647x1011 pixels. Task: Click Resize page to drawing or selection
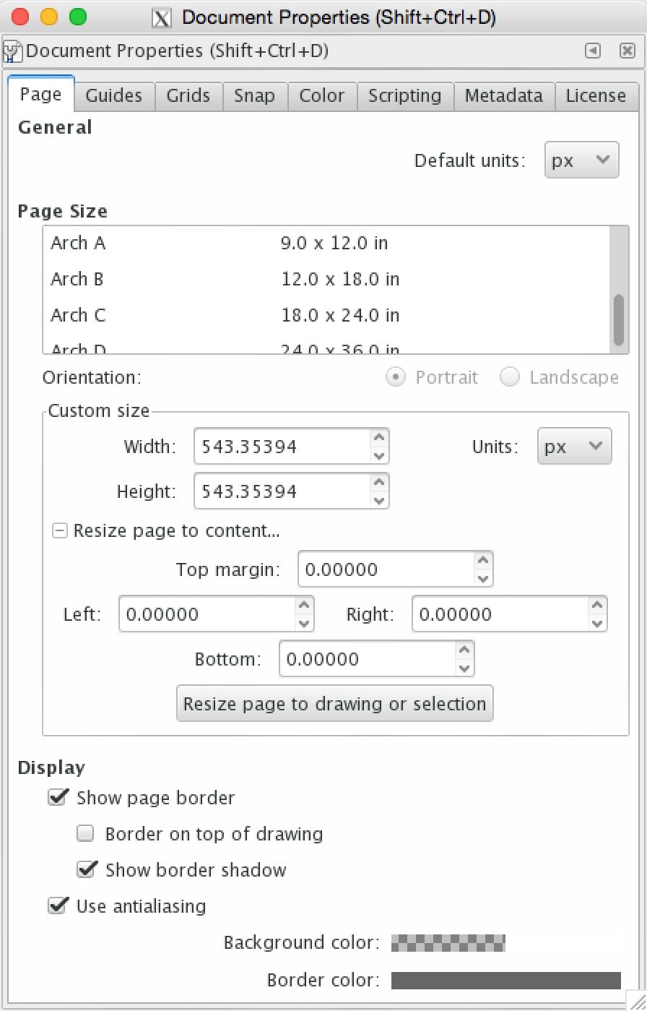click(334, 703)
